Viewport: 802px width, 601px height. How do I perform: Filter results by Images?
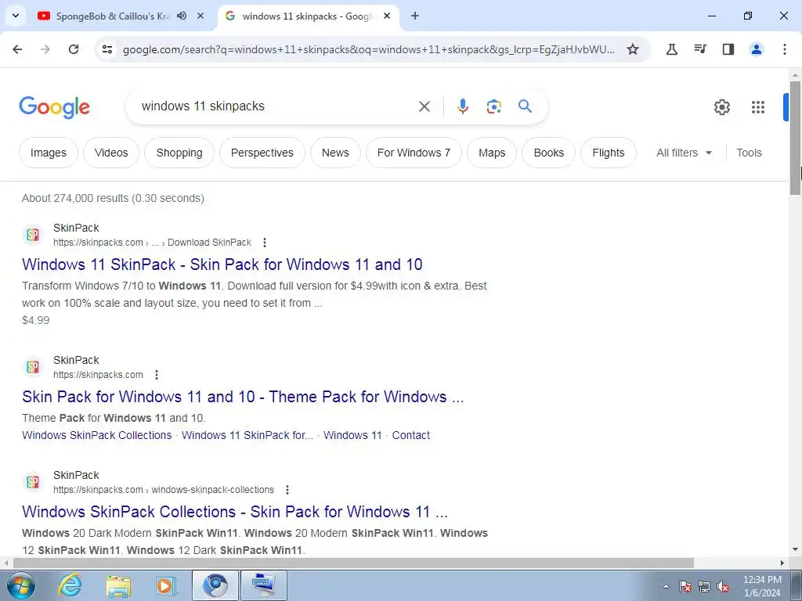coord(49,153)
